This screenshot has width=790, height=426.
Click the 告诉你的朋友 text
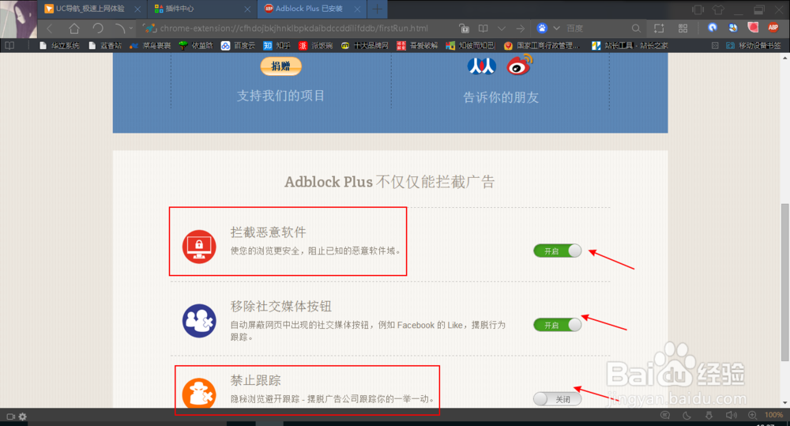pyautogui.click(x=501, y=97)
